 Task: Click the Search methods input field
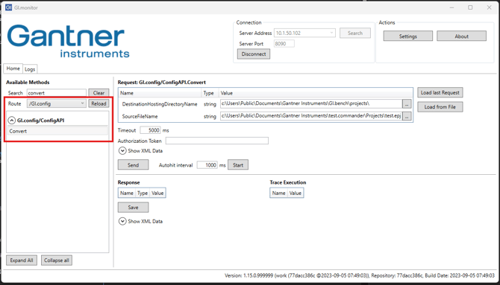(57, 93)
